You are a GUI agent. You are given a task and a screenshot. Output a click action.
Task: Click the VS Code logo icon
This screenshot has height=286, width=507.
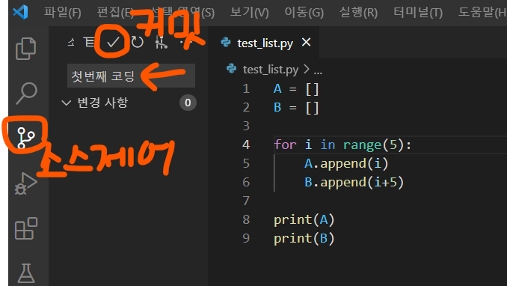tap(20, 12)
